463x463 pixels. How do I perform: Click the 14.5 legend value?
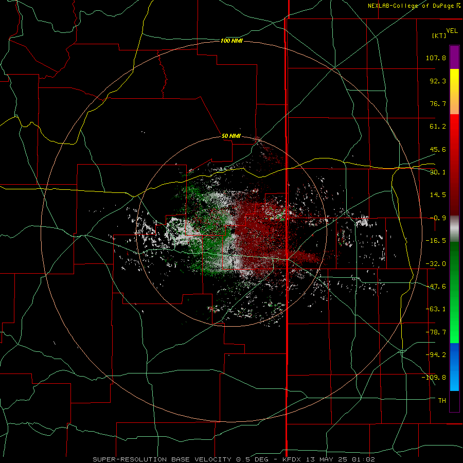tap(438, 195)
